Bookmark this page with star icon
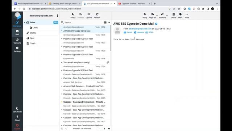This screenshot has height=131, width=232. coord(179,9)
